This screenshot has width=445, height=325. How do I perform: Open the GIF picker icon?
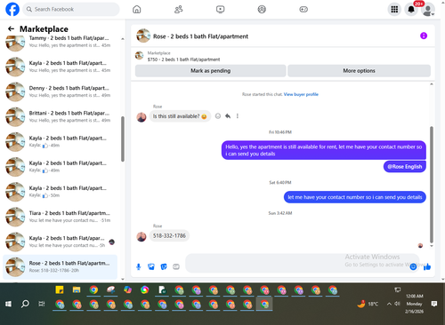pyautogui.click(x=176, y=267)
